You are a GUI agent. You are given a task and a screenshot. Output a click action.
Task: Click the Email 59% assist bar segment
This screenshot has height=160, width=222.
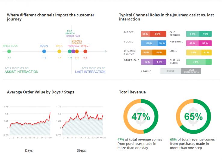tap(194, 53)
